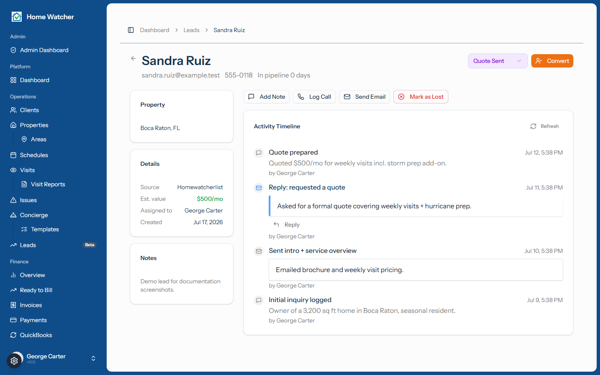Click the Homewatcherlist source value
Screen dimensions: 600x375
pos(200,187)
